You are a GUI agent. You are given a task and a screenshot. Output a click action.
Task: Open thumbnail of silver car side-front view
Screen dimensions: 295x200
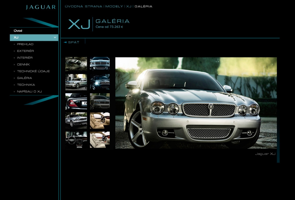(x=76, y=120)
